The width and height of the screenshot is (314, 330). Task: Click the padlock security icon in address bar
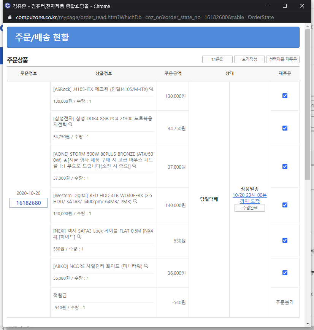(x=10, y=17)
